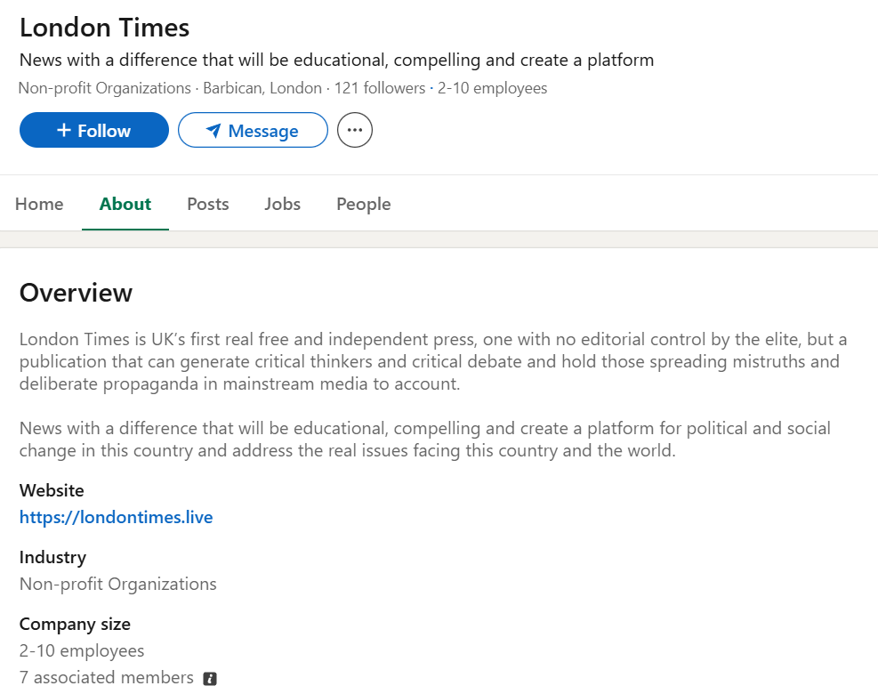Click the Barbican, London location text
The height and width of the screenshot is (694, 878).
[x=262, y=88]
